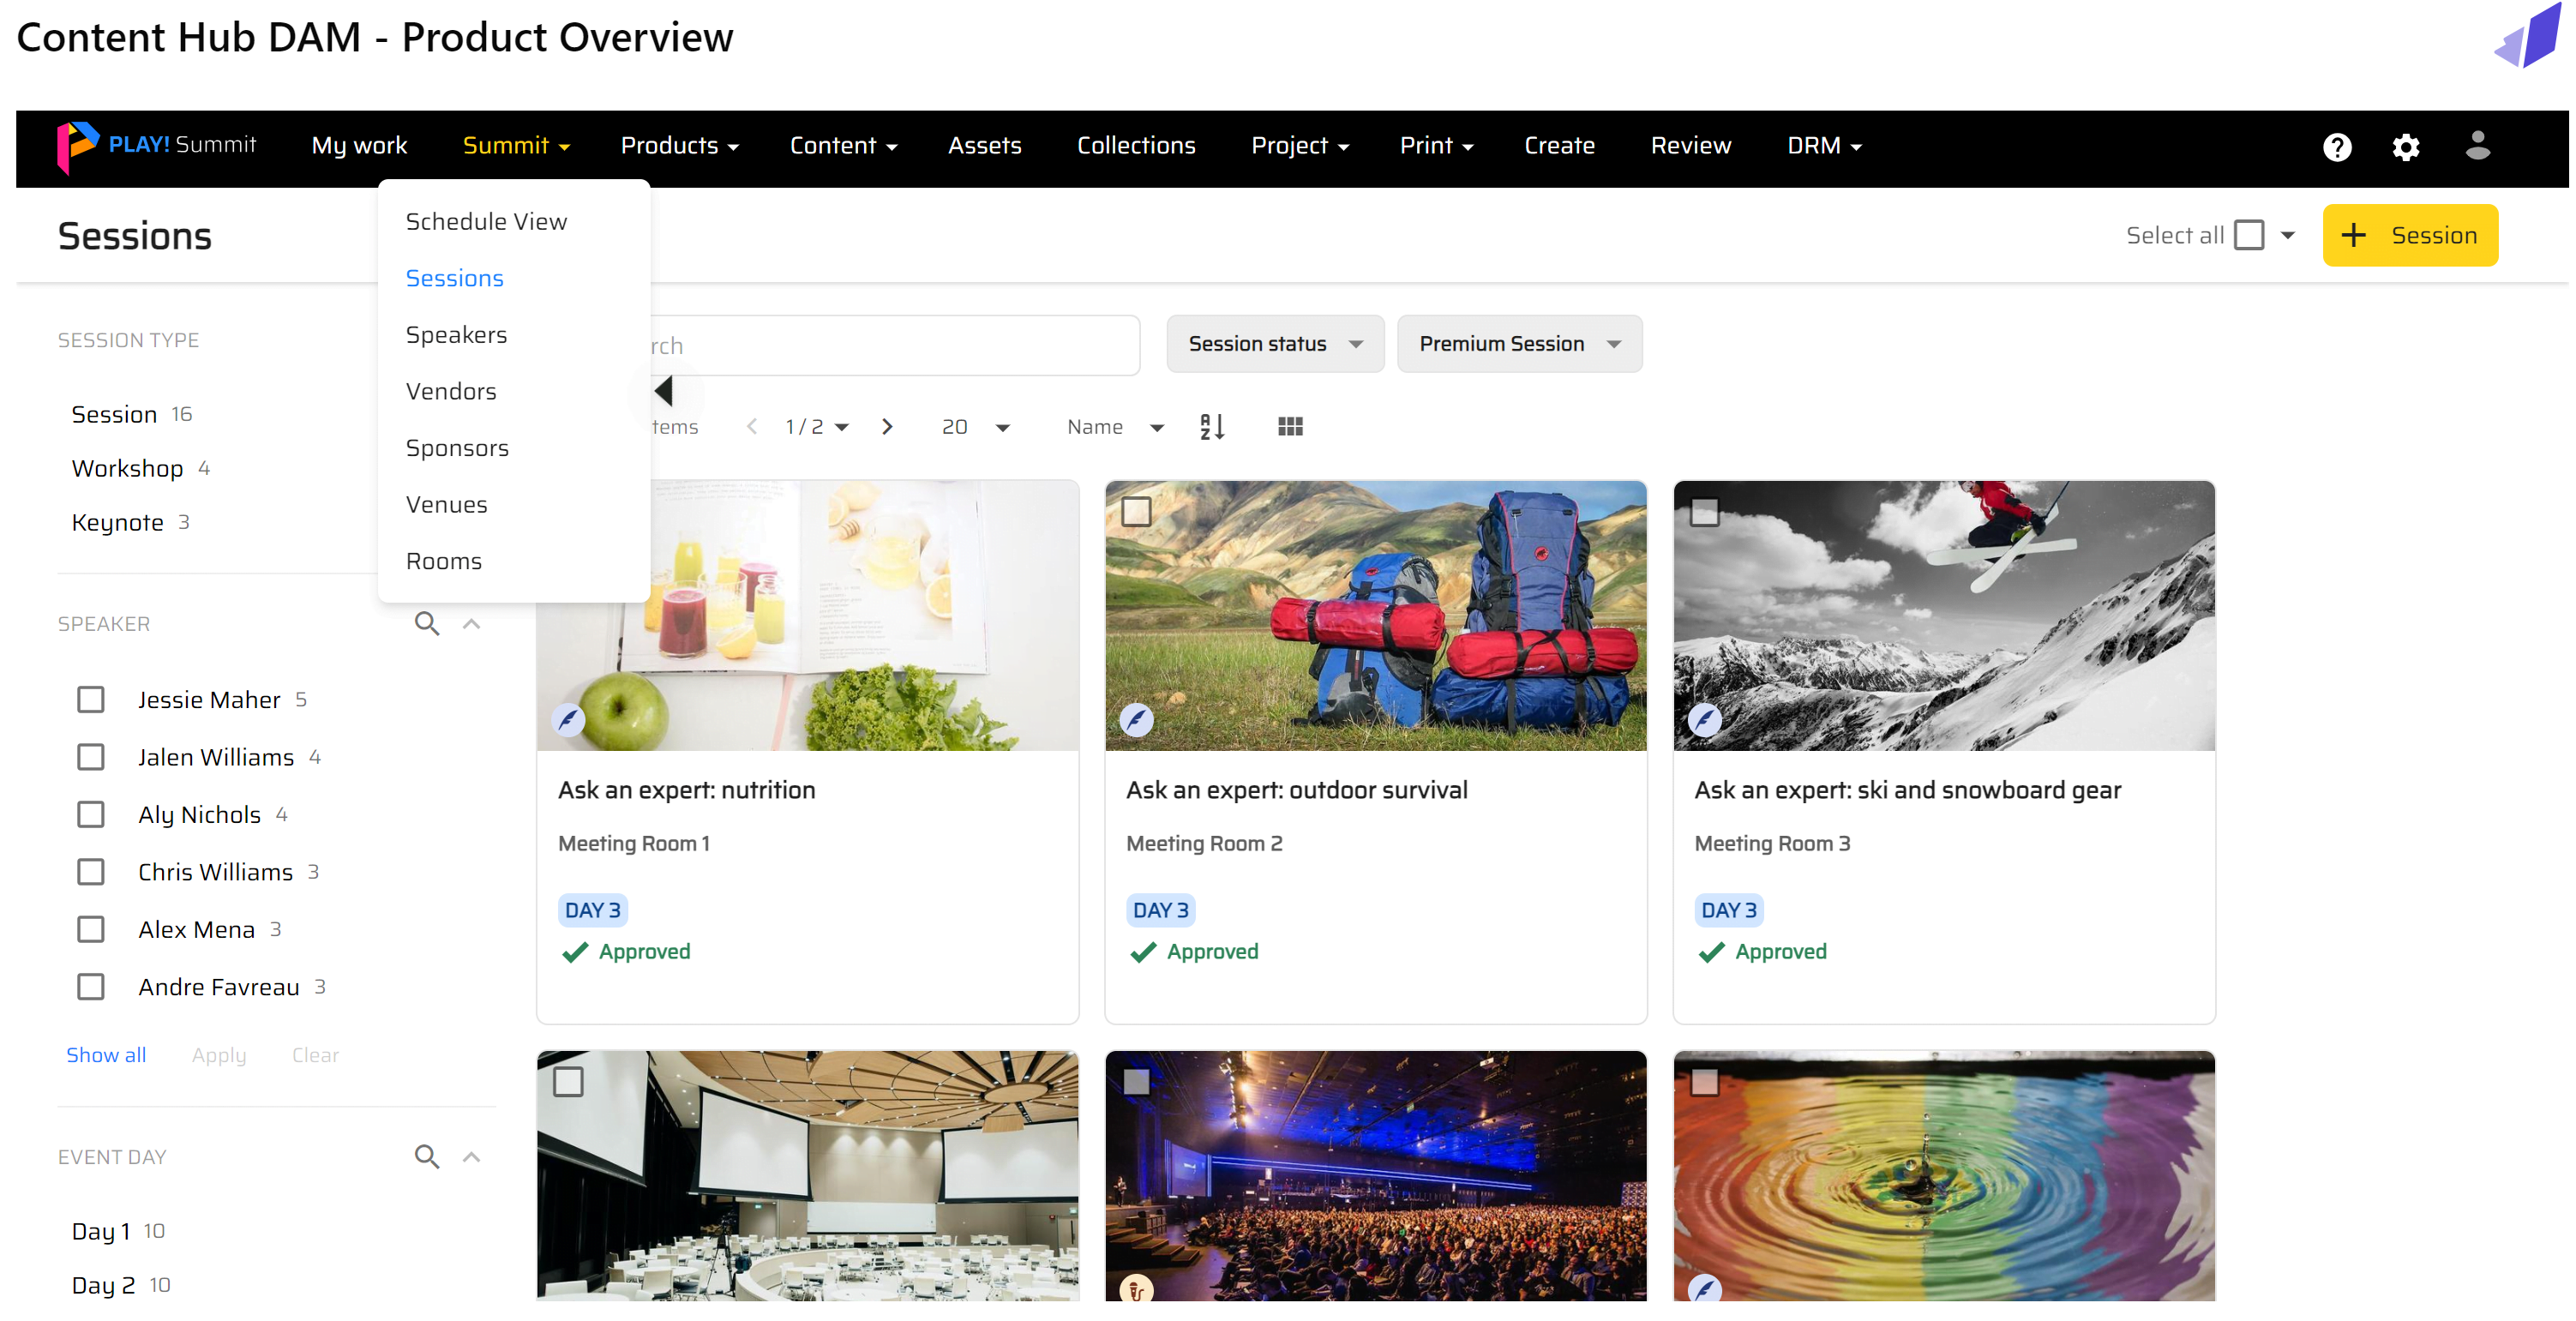The width and height of the screenshot is (2576, 1321).
Task: Click the PLAY! Summit logo
Action: [157, 146]
